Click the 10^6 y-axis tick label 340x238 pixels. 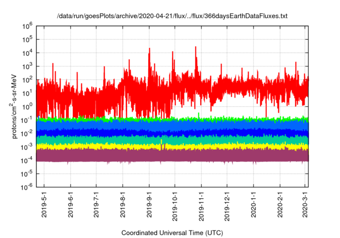tap(27, 26)
